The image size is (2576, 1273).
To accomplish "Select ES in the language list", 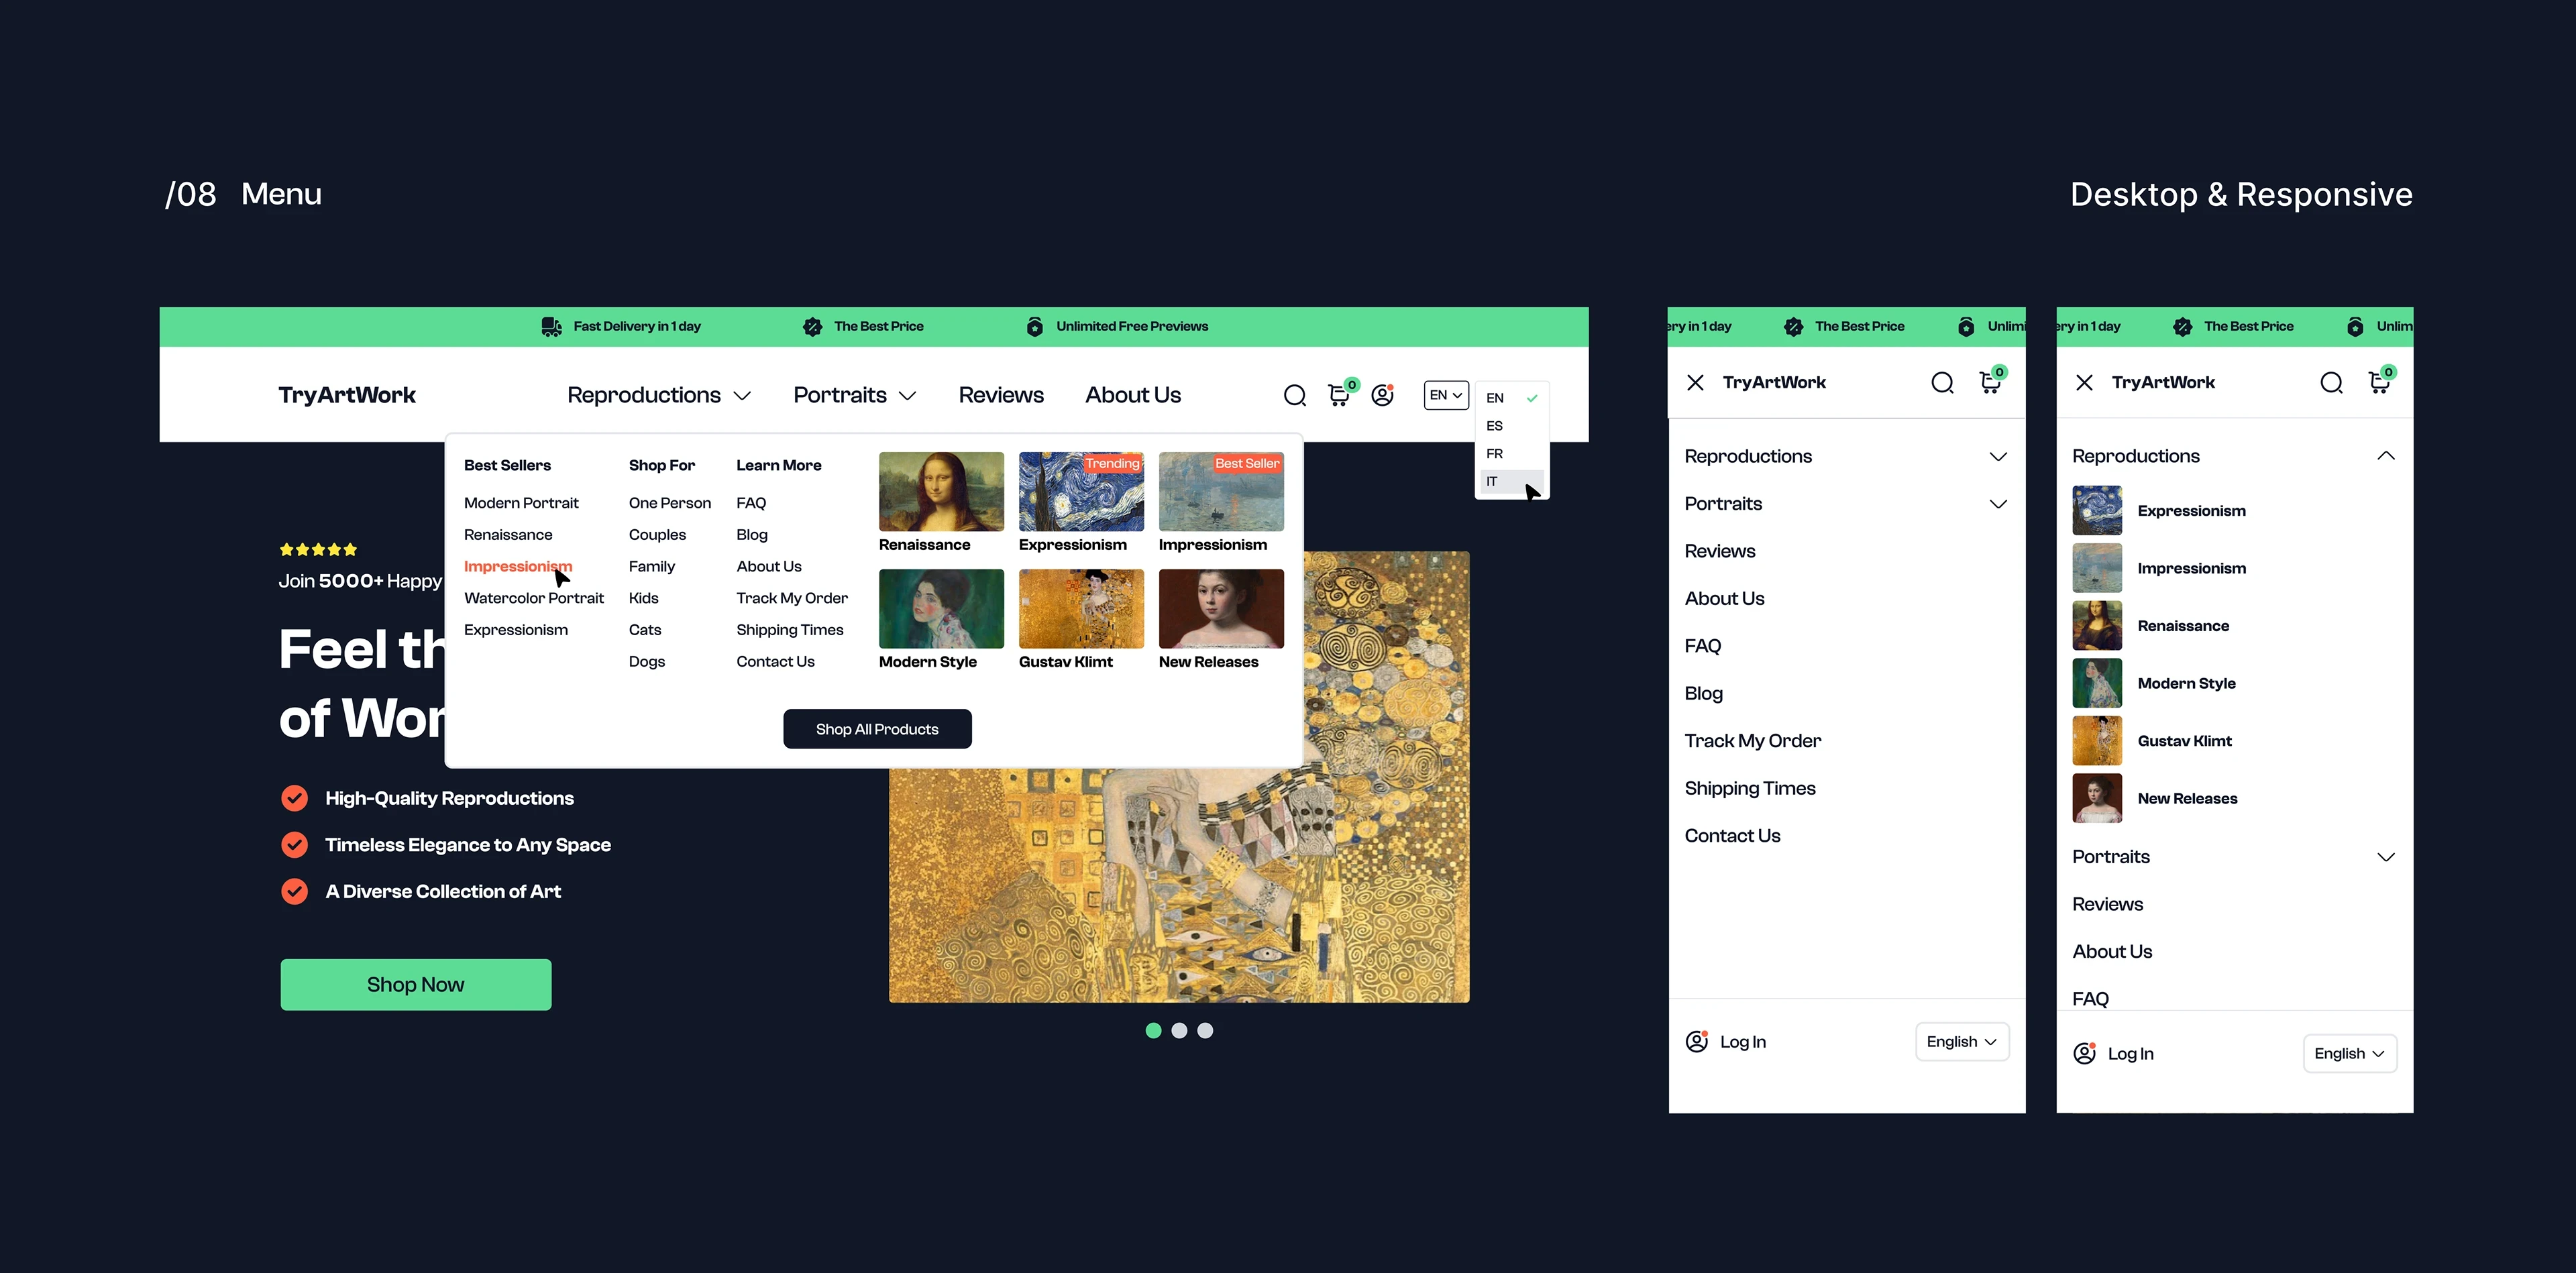I will [1512, 426].
